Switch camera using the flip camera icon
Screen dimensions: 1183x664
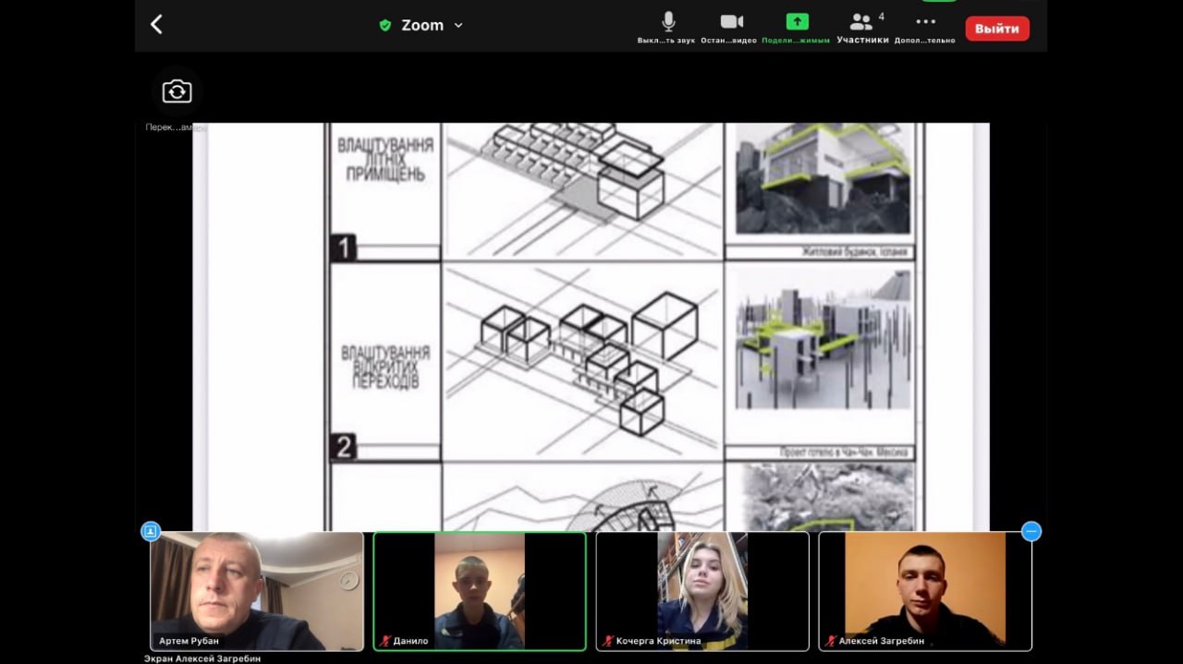[177, 91]
